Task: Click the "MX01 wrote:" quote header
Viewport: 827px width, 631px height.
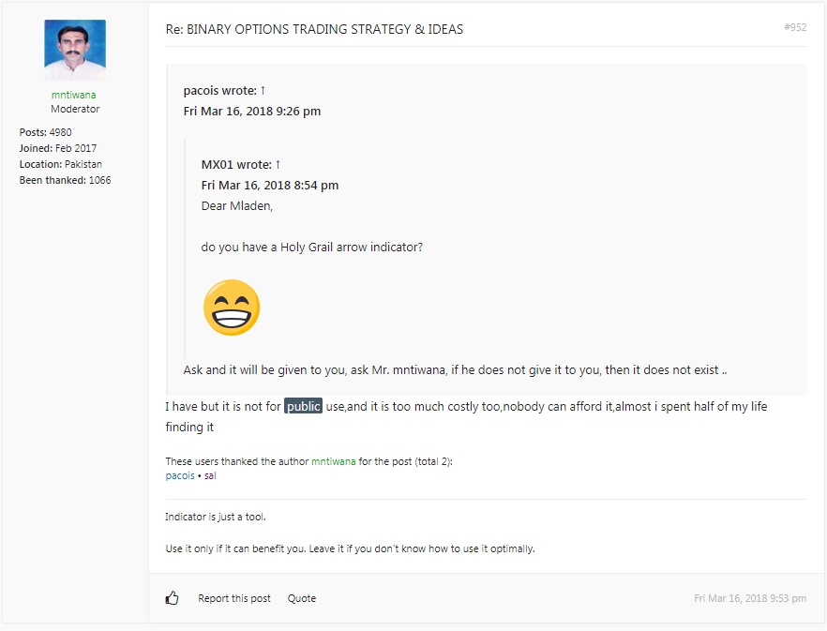Action: coord(235,165)
